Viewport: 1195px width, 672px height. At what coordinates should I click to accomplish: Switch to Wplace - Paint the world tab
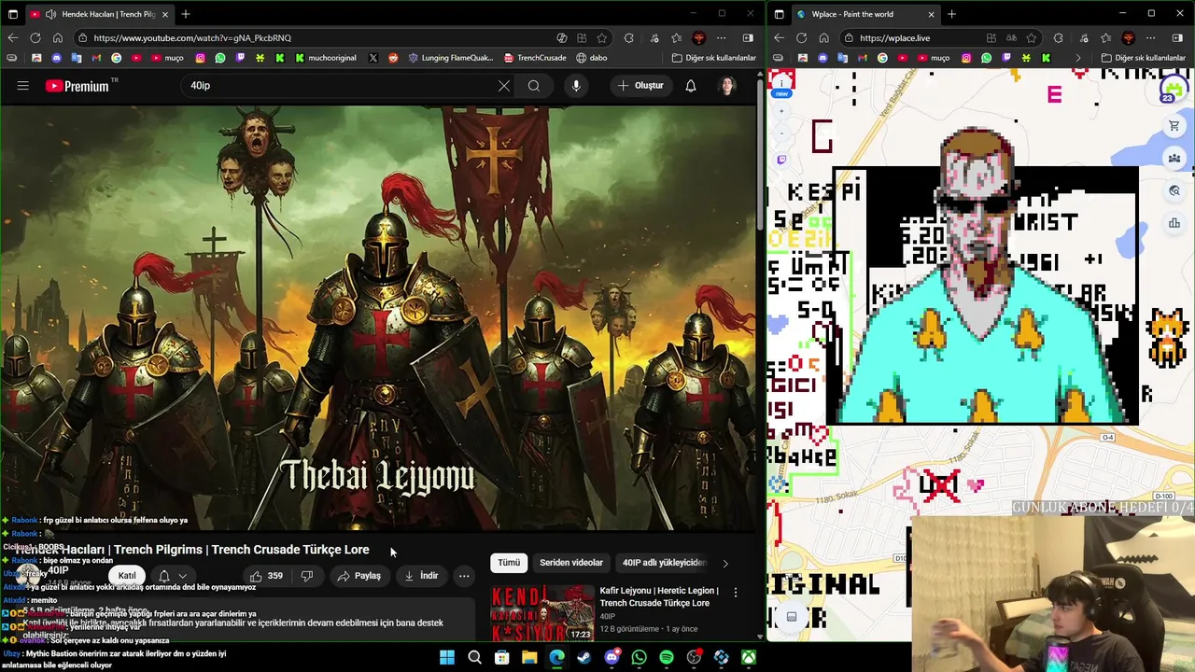865,14
